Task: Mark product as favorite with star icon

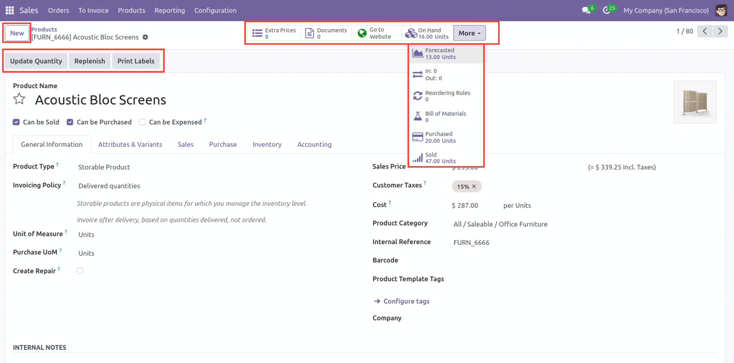Action: point(19,99)
